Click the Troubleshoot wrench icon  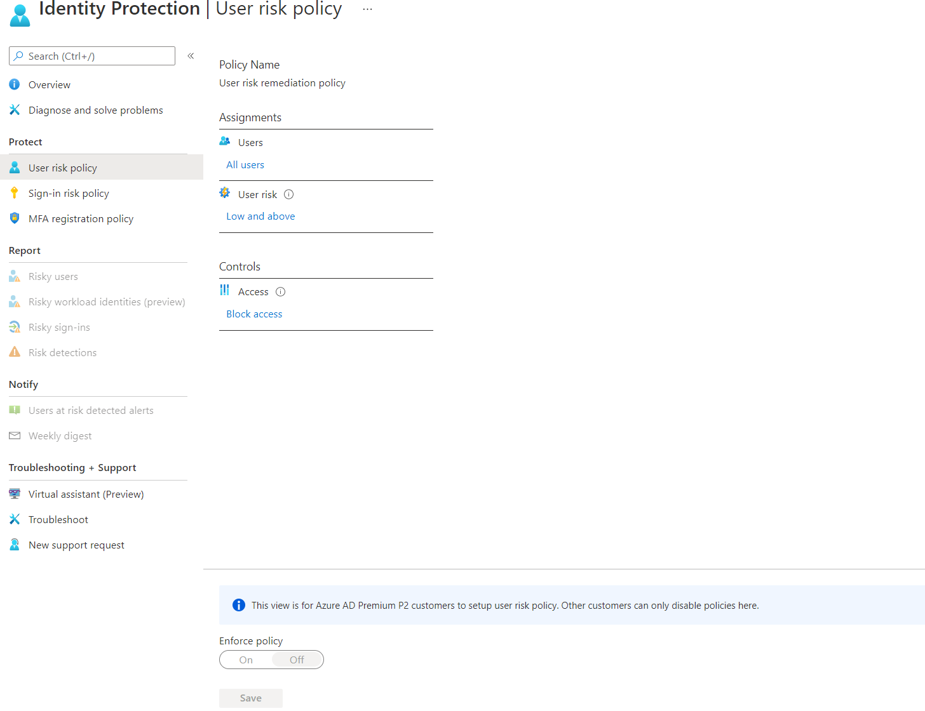(x=14, y=519)
